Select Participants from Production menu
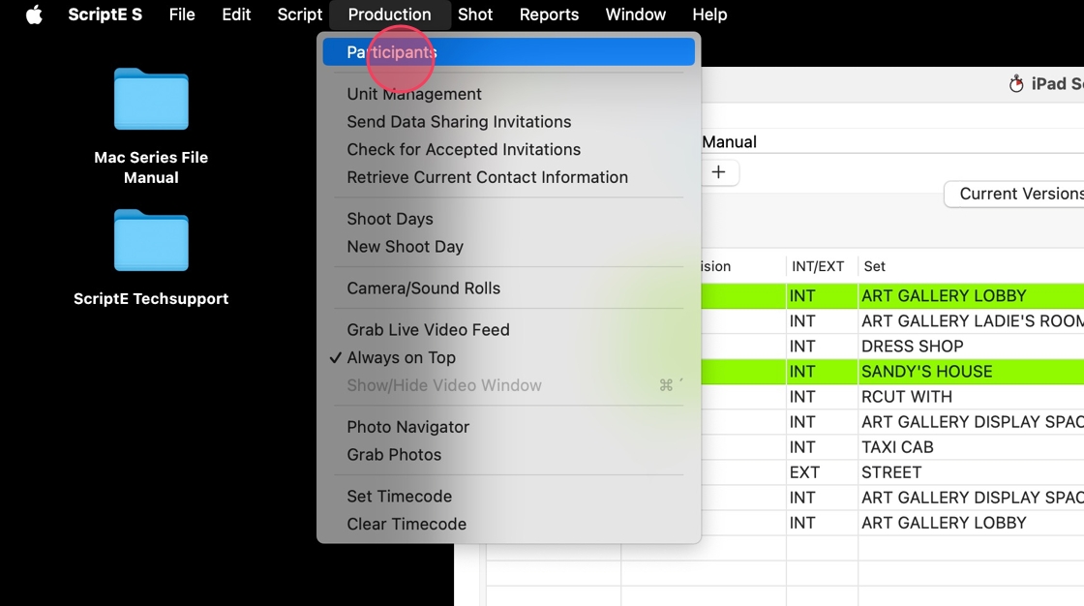Viewport: 1084px width, 606px height. [x=392, y=52]
